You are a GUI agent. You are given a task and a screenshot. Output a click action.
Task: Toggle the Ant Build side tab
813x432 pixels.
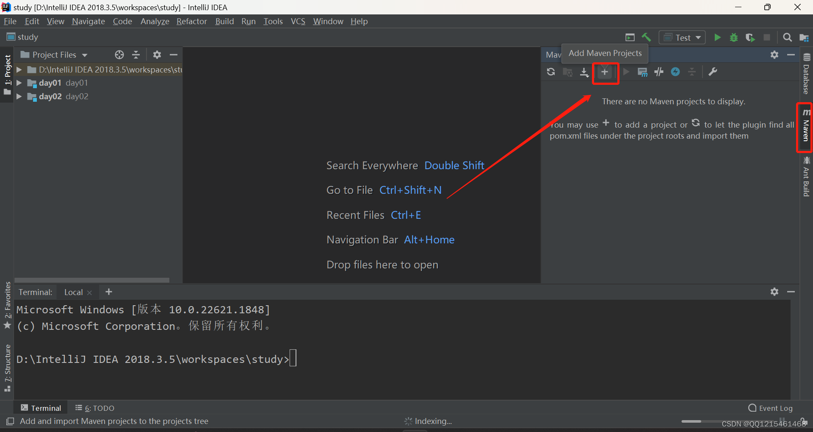[x=806, y=176]
